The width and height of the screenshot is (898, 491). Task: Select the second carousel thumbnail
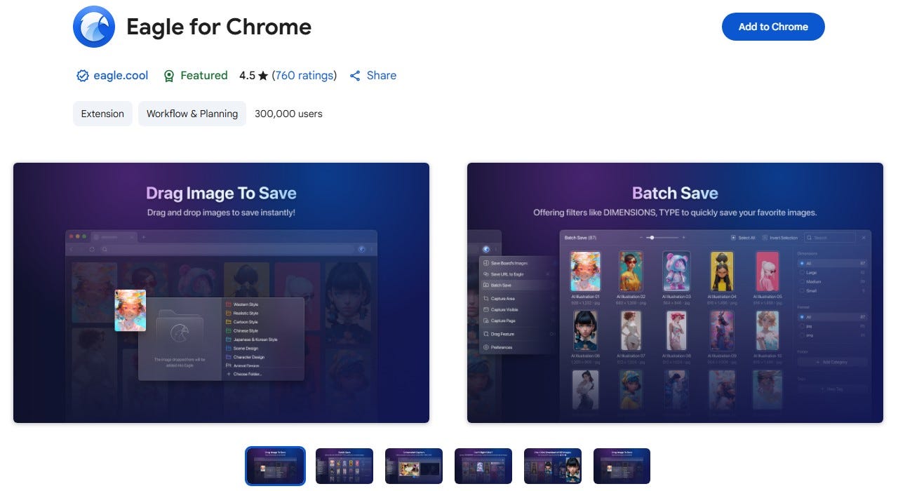(344, 466)
